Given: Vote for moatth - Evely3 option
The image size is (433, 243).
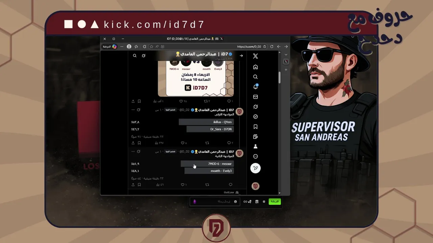Looking at the screenshot, I should [x=209, y=171].
